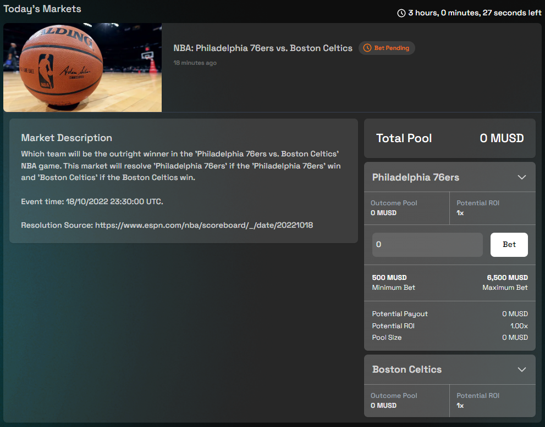Click the Pool Size label
Screen dimensions: 545x427
pyautogui.click(x=387, y=338)
